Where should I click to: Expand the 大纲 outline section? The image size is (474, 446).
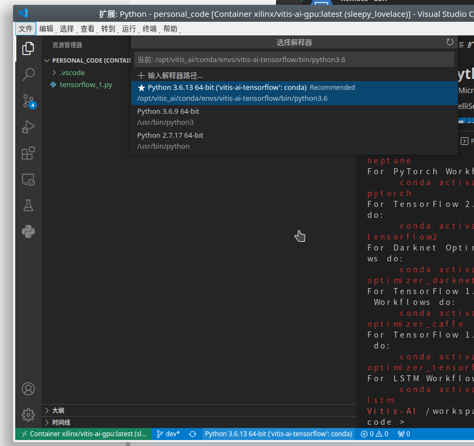pyautogui.click(x=199, y=410)
